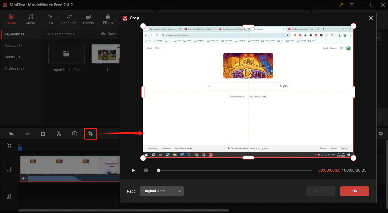Click the video track film icon
The width and height of the screenshot is (388, 213).
(x=9, y=169)
